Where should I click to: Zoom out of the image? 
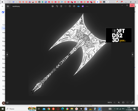pos(115,102)
